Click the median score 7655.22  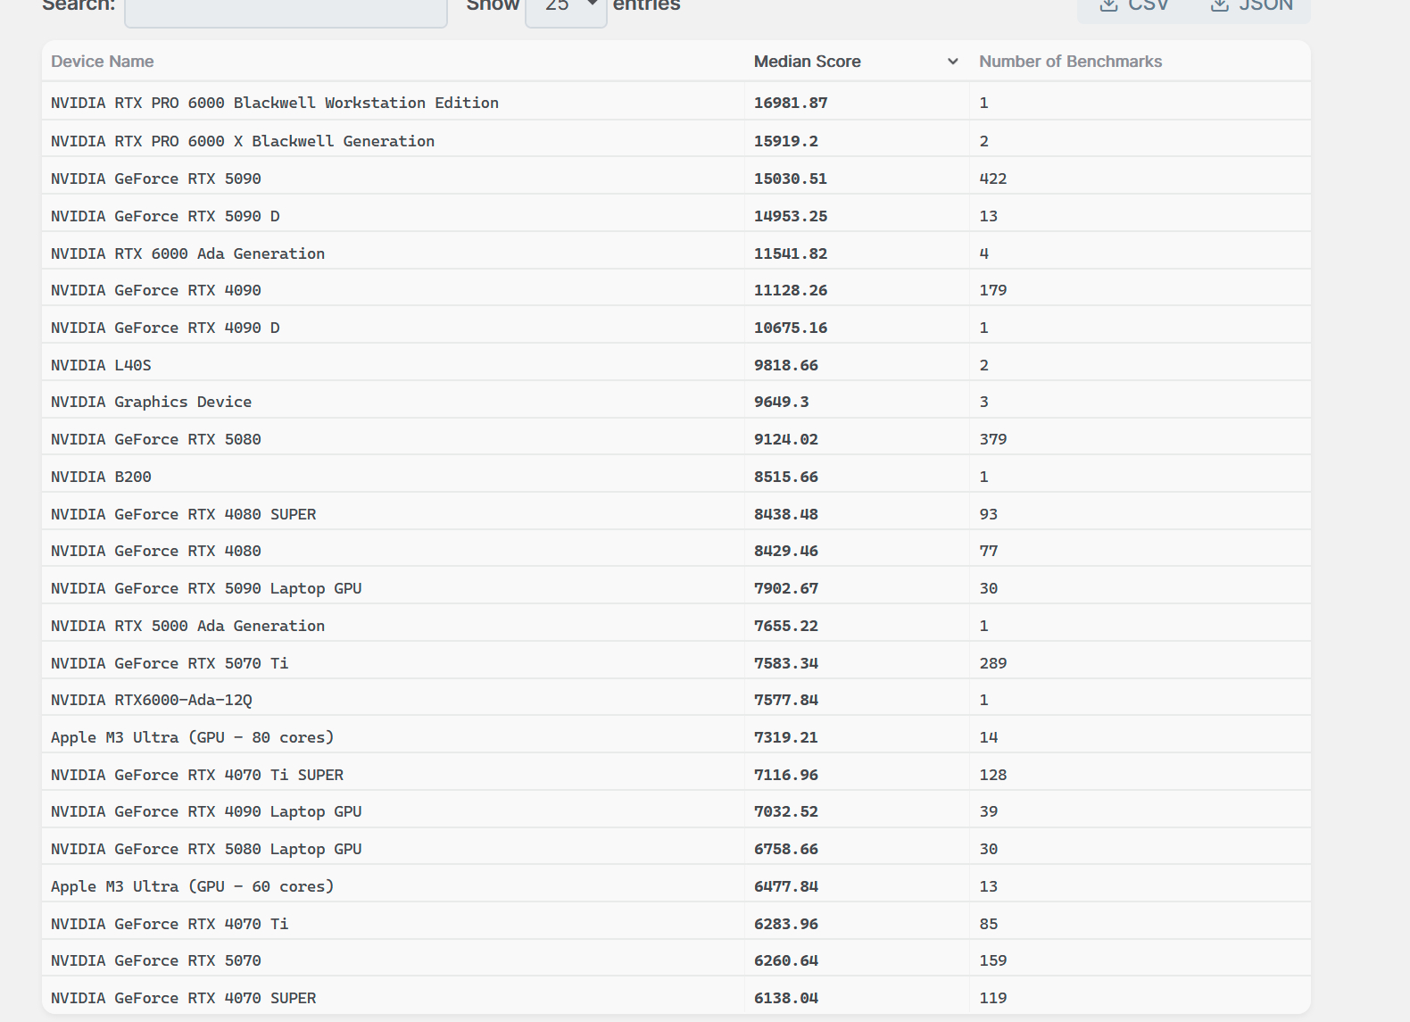[786, 626]
